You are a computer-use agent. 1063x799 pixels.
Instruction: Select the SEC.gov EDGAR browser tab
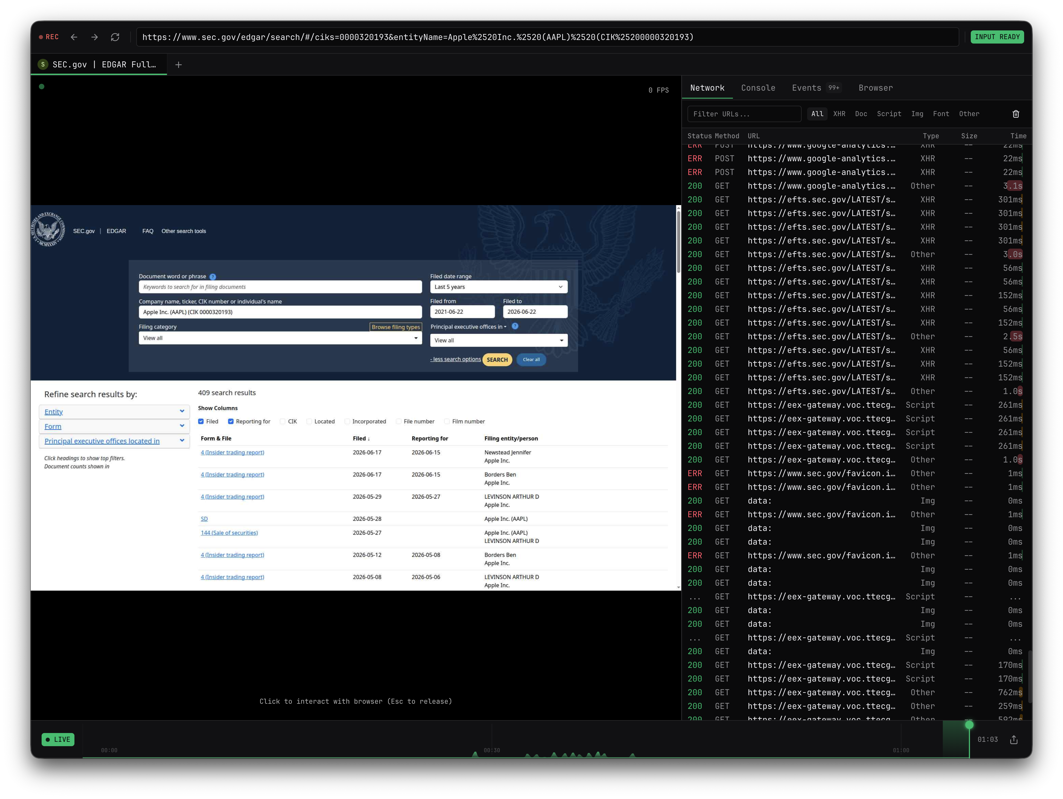[99, 64]
